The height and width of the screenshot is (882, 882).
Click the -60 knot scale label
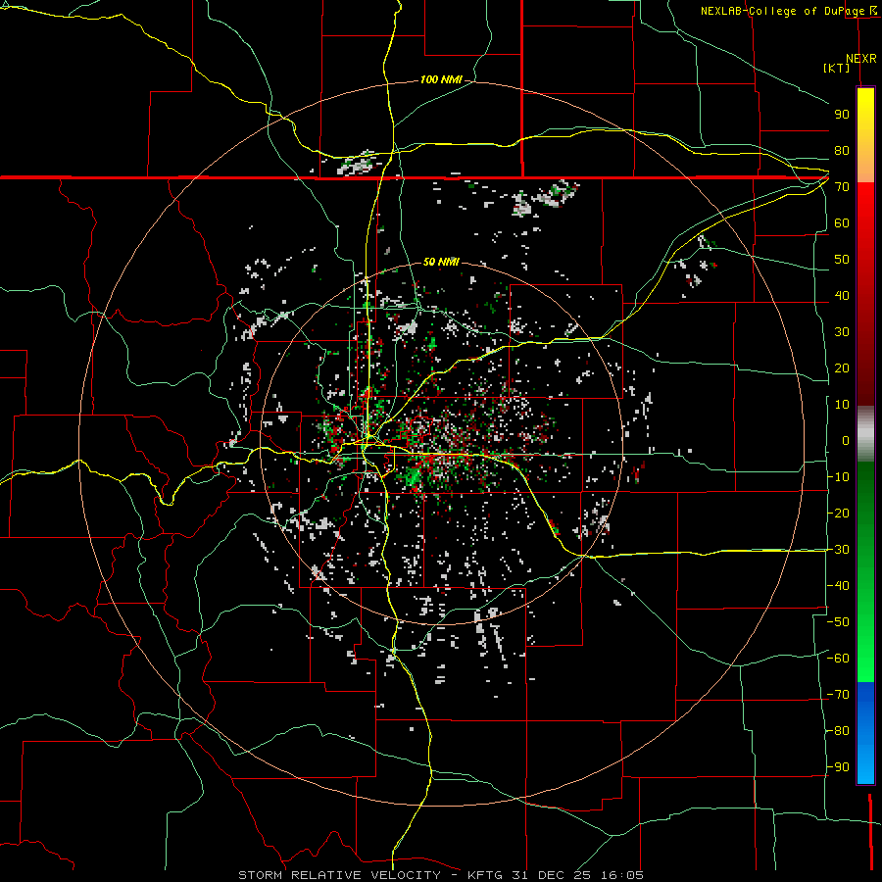coord(838,659)
